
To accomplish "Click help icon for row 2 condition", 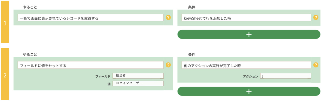I will click(x=316, y=65).
